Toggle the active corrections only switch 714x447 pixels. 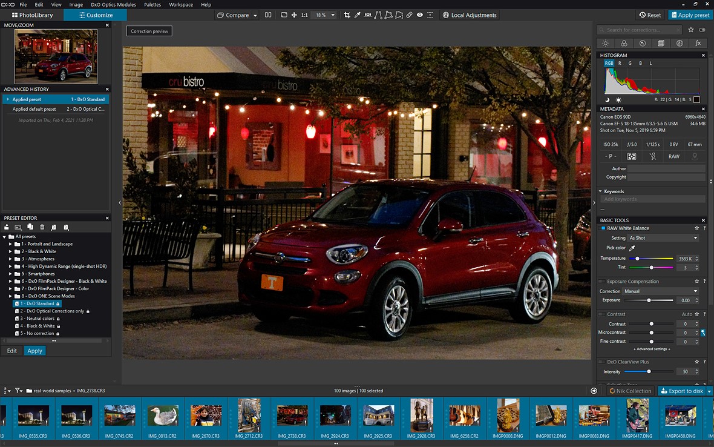tap(702, 30)
